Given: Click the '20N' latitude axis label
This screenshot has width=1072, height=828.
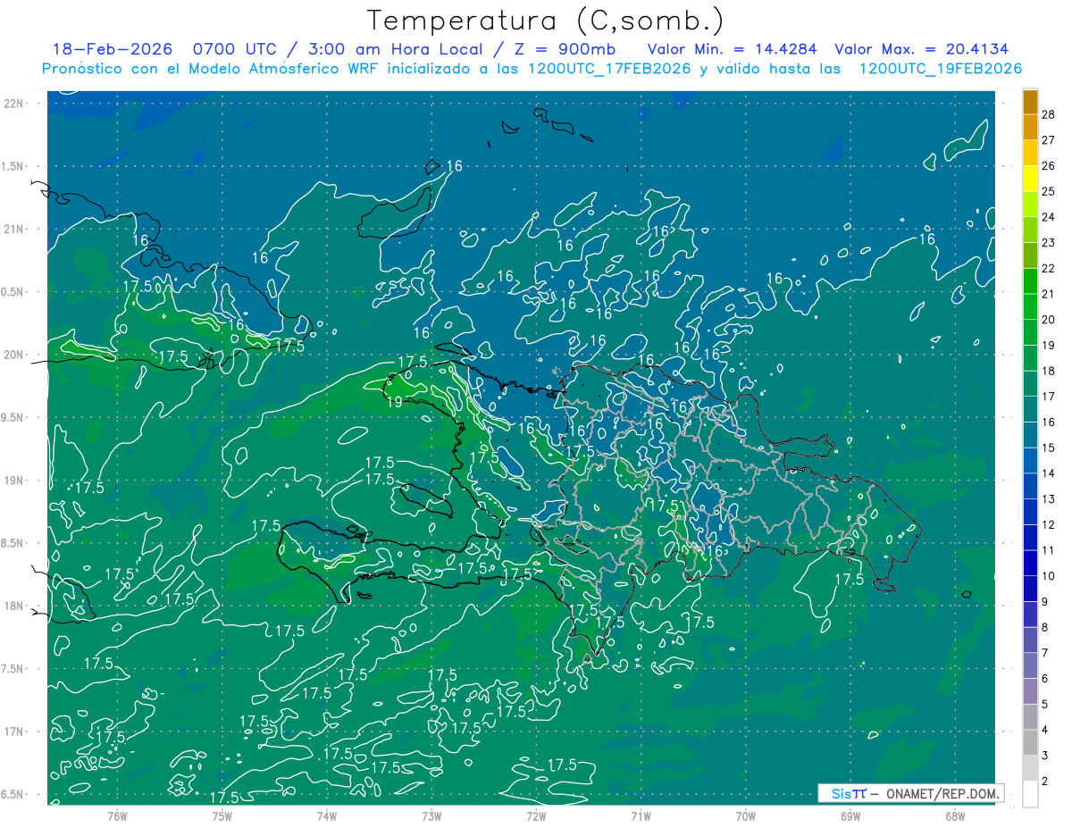Looking at the screenshot, I should coord(14,355).
